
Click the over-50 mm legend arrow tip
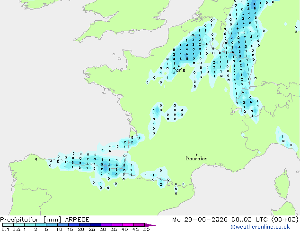[x=150, y=225]
